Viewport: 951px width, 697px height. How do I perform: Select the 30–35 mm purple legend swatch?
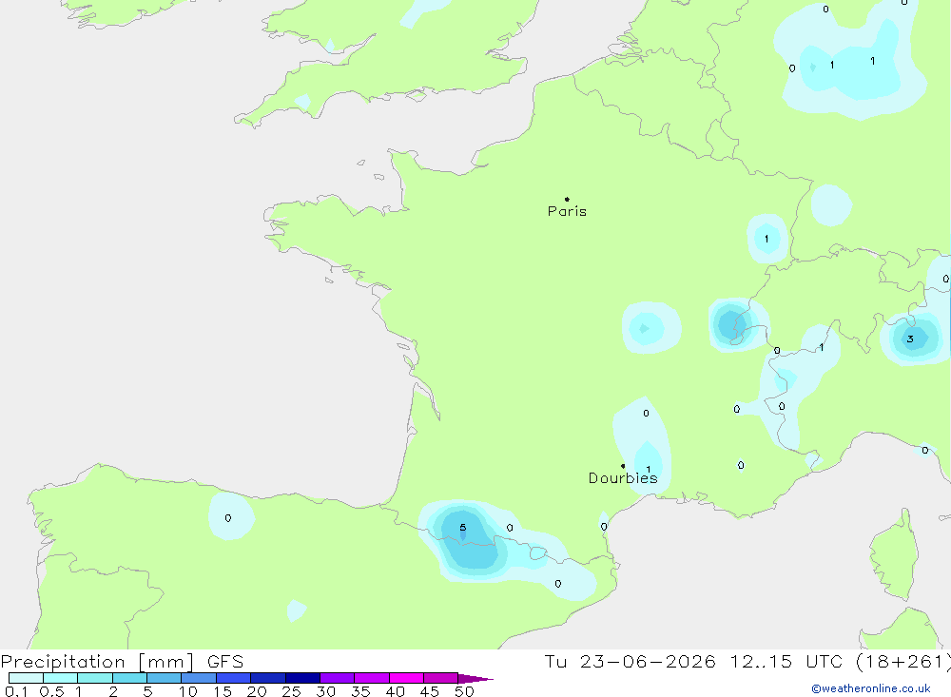pyautogui.click(x=338, y=678)
